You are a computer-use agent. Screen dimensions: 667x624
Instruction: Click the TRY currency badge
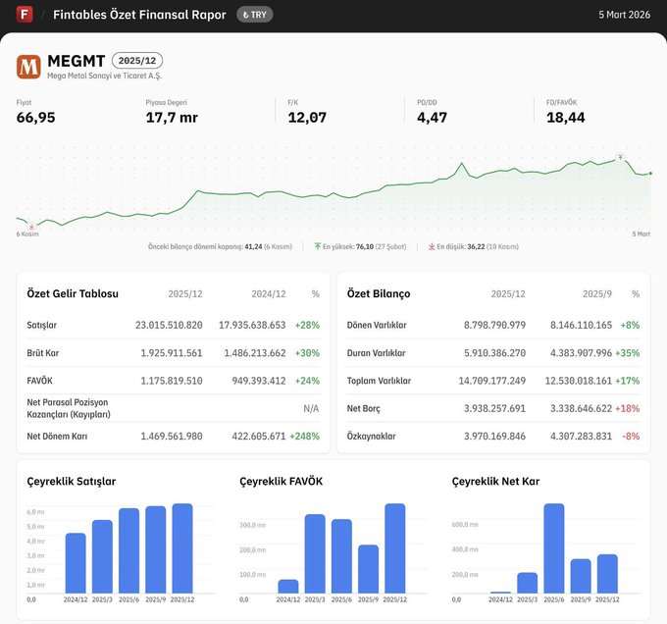point(254,15)
